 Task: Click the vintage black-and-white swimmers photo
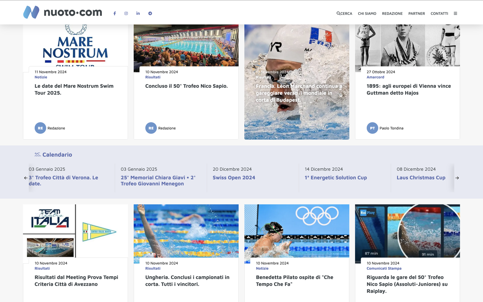pos(407,46)
